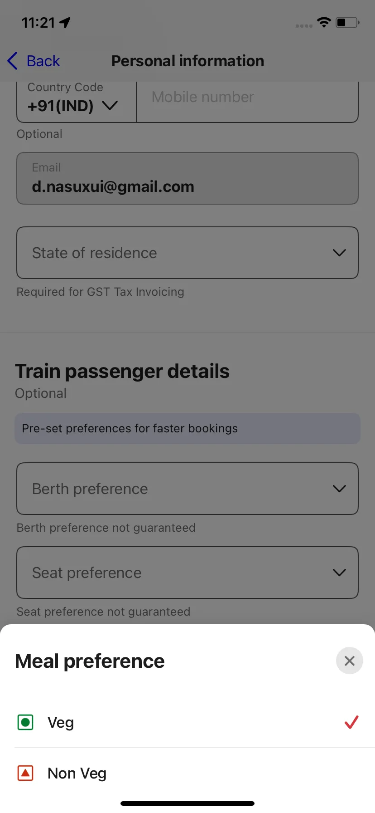The image size is (375, 813).
Task: Choose Non Veg meal option
Action: (x=187, y=773)
